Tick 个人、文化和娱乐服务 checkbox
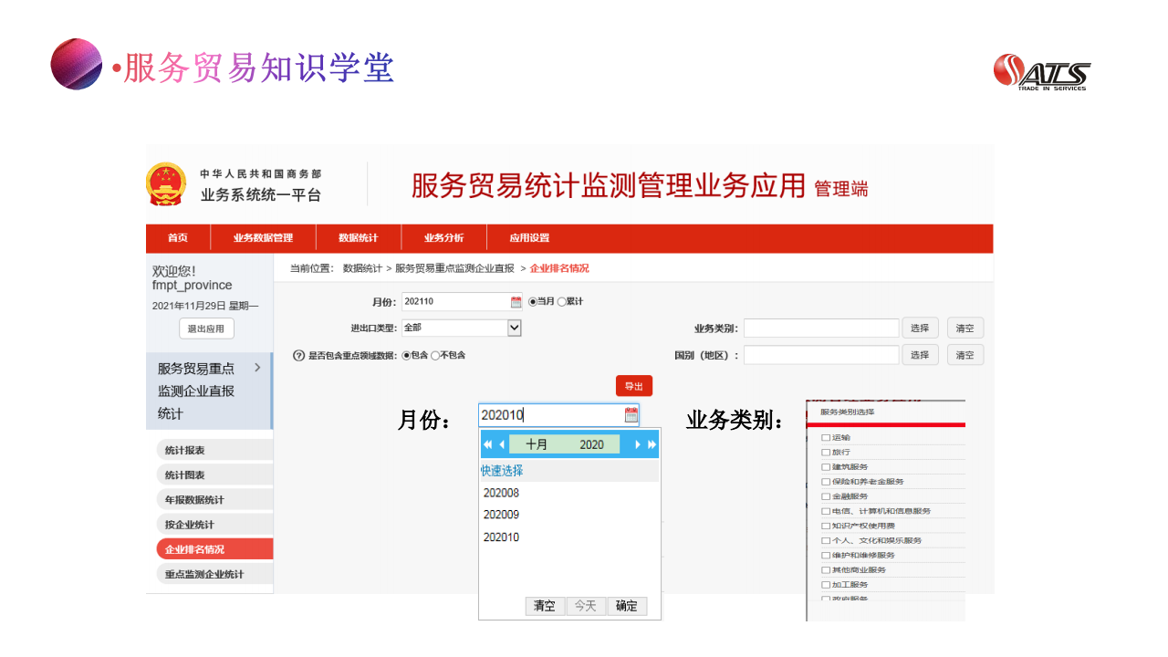 (826, 540)
